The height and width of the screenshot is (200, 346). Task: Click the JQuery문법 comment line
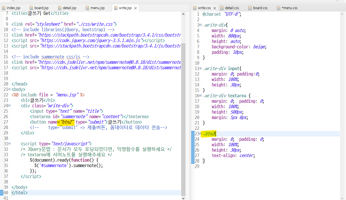pos(96,149)
